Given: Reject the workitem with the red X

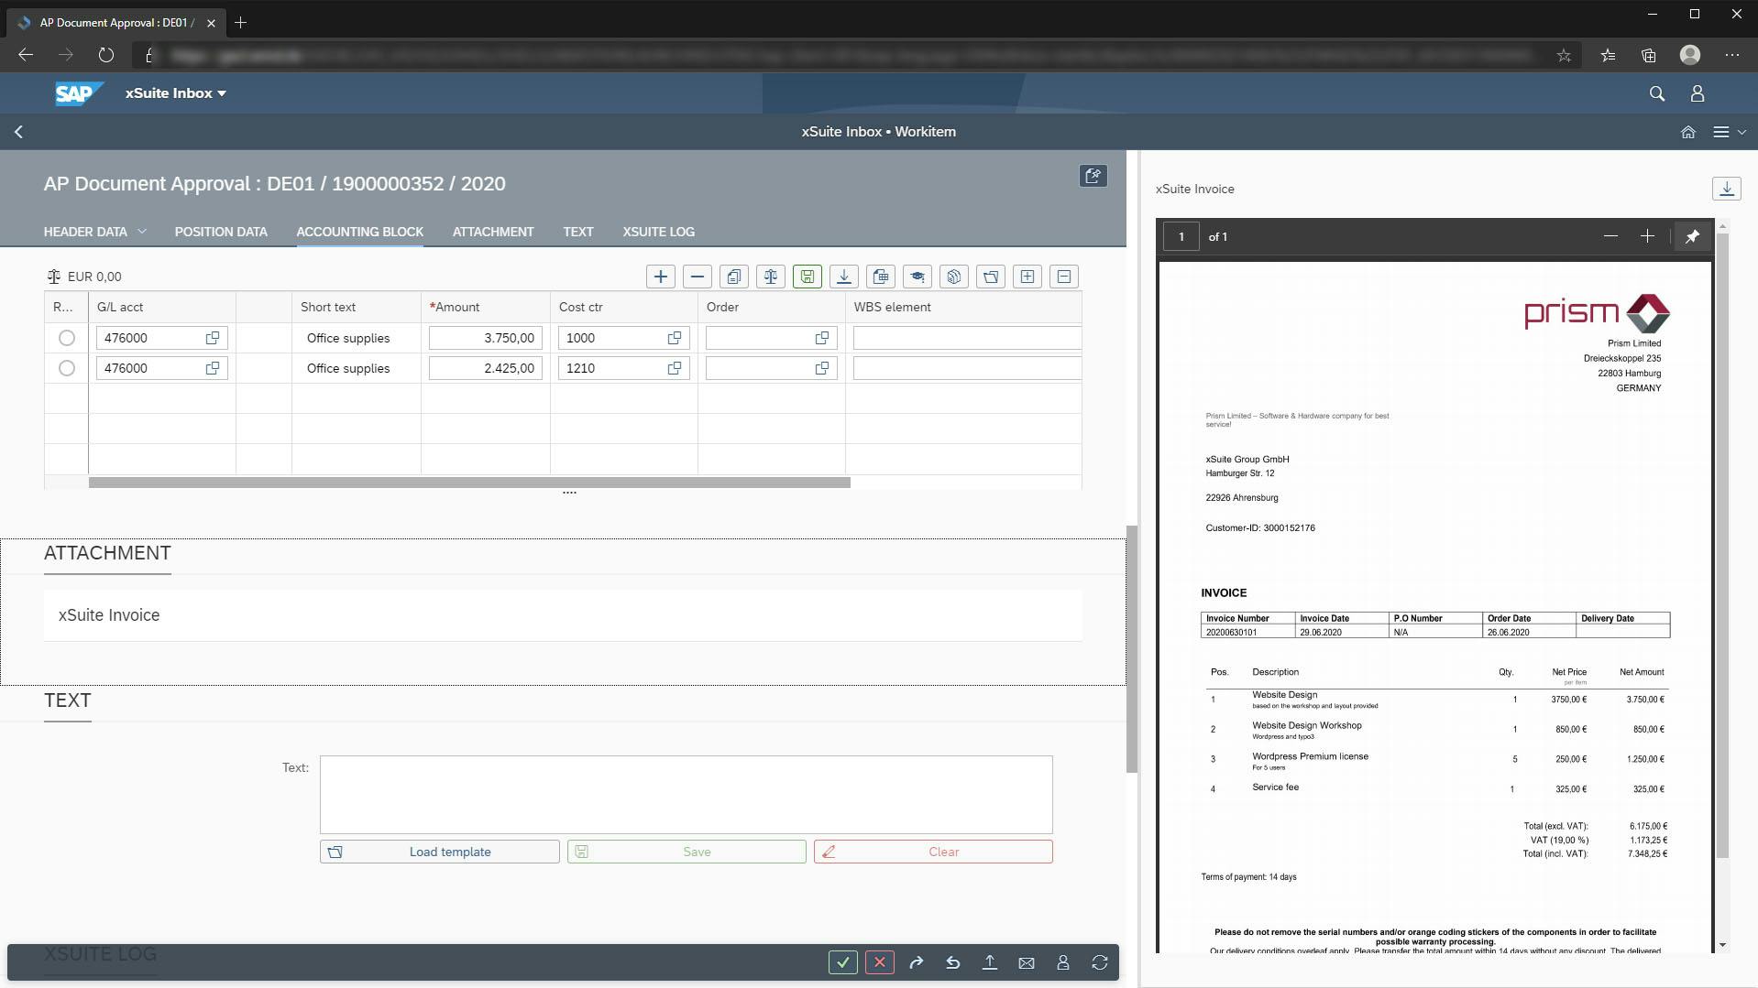Looking at the screenshot, I should [x=879, y=961].
